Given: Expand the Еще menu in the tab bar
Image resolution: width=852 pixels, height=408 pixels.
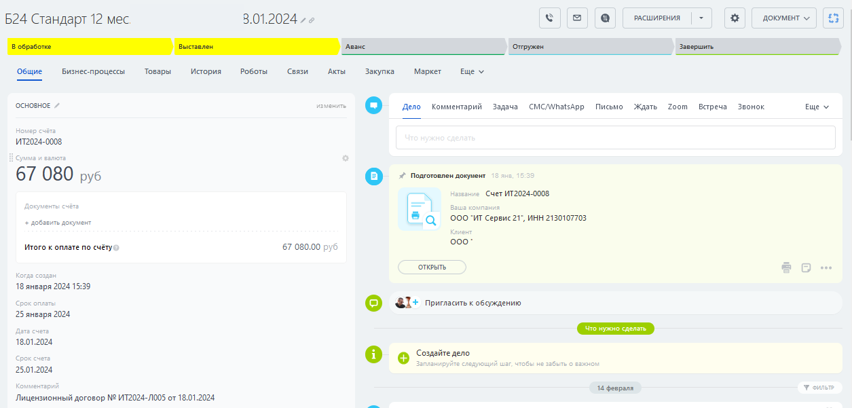Looking at the screenshot, I should (472, 71).
